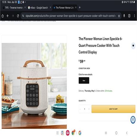The width and height of the screenshot is (137, 137).
Task: Click the Add To Cart button
Action: pos(113,109)
